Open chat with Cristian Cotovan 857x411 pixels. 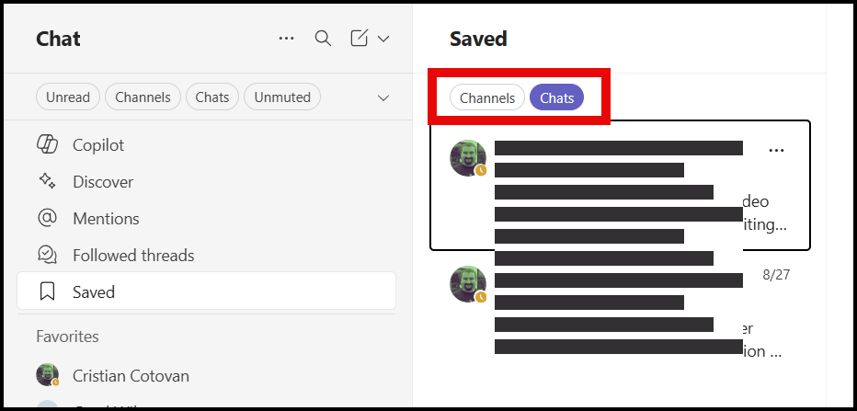[x=131, y=375]
